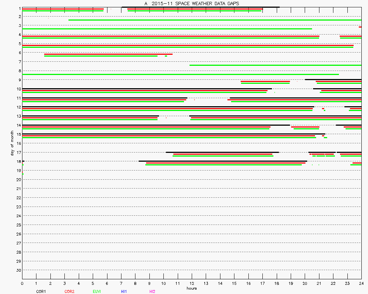Click the green bar on the day 2 row
Screen dimensions: 368x294
tap(215, 20)
